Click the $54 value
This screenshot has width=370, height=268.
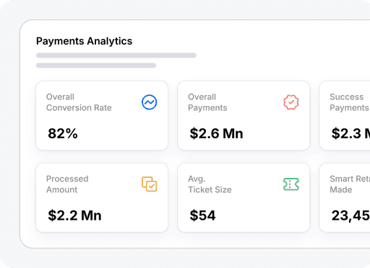tap(202, 215)
